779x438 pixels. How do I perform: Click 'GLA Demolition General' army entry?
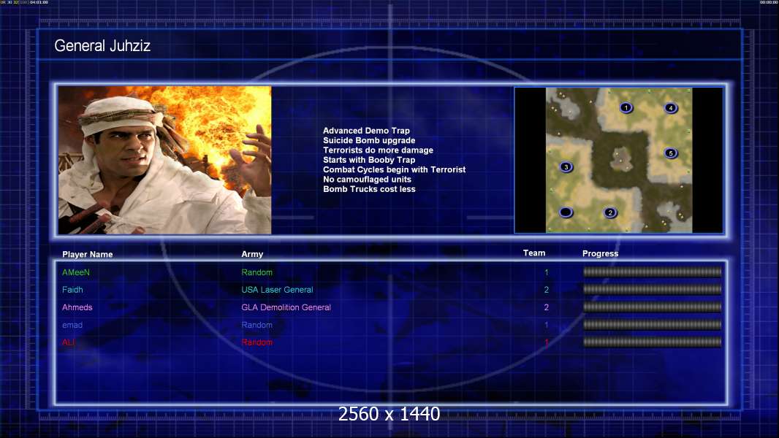[286, 307]
